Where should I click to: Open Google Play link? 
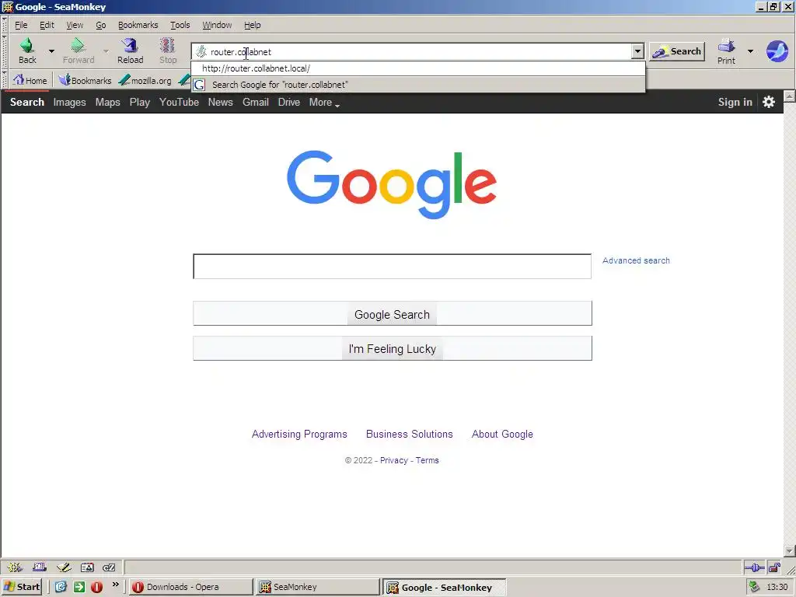pyautogui.click(x=140, y=102)
